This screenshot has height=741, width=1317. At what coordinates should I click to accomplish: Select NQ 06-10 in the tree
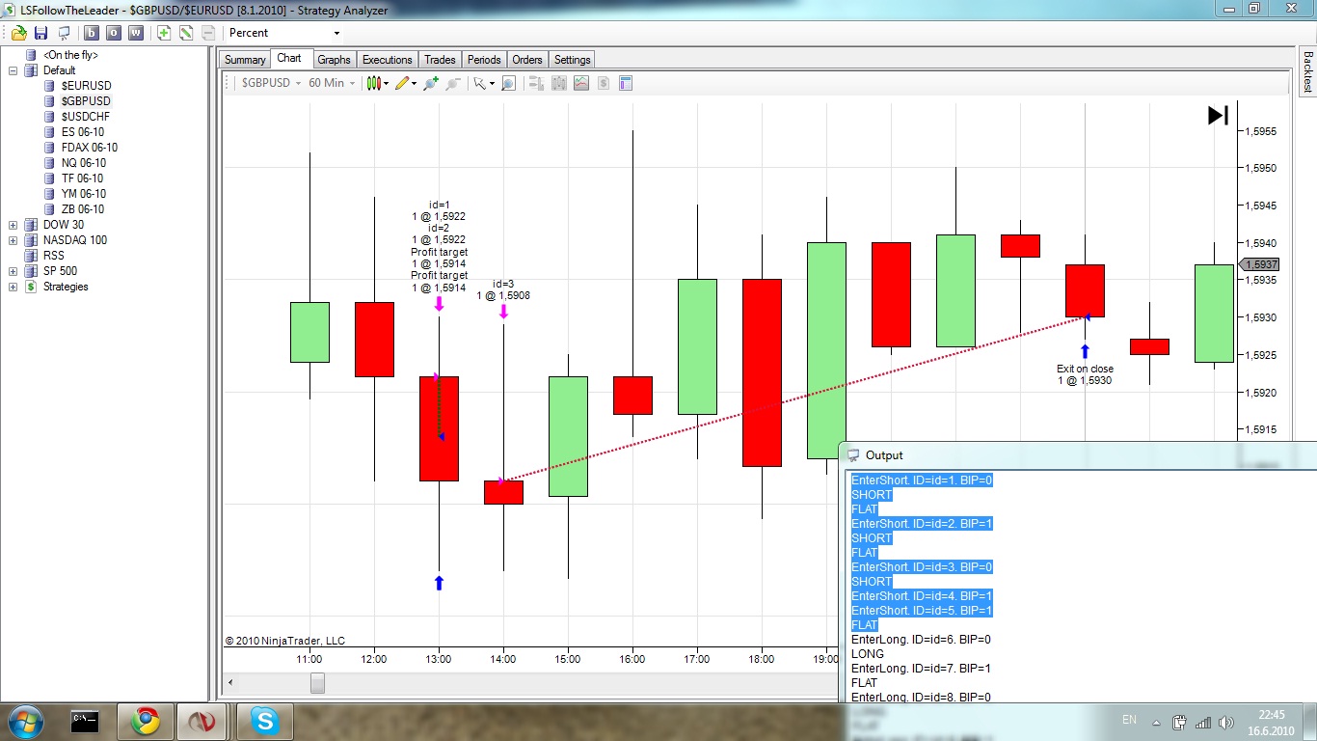click(x=83, y=163)
